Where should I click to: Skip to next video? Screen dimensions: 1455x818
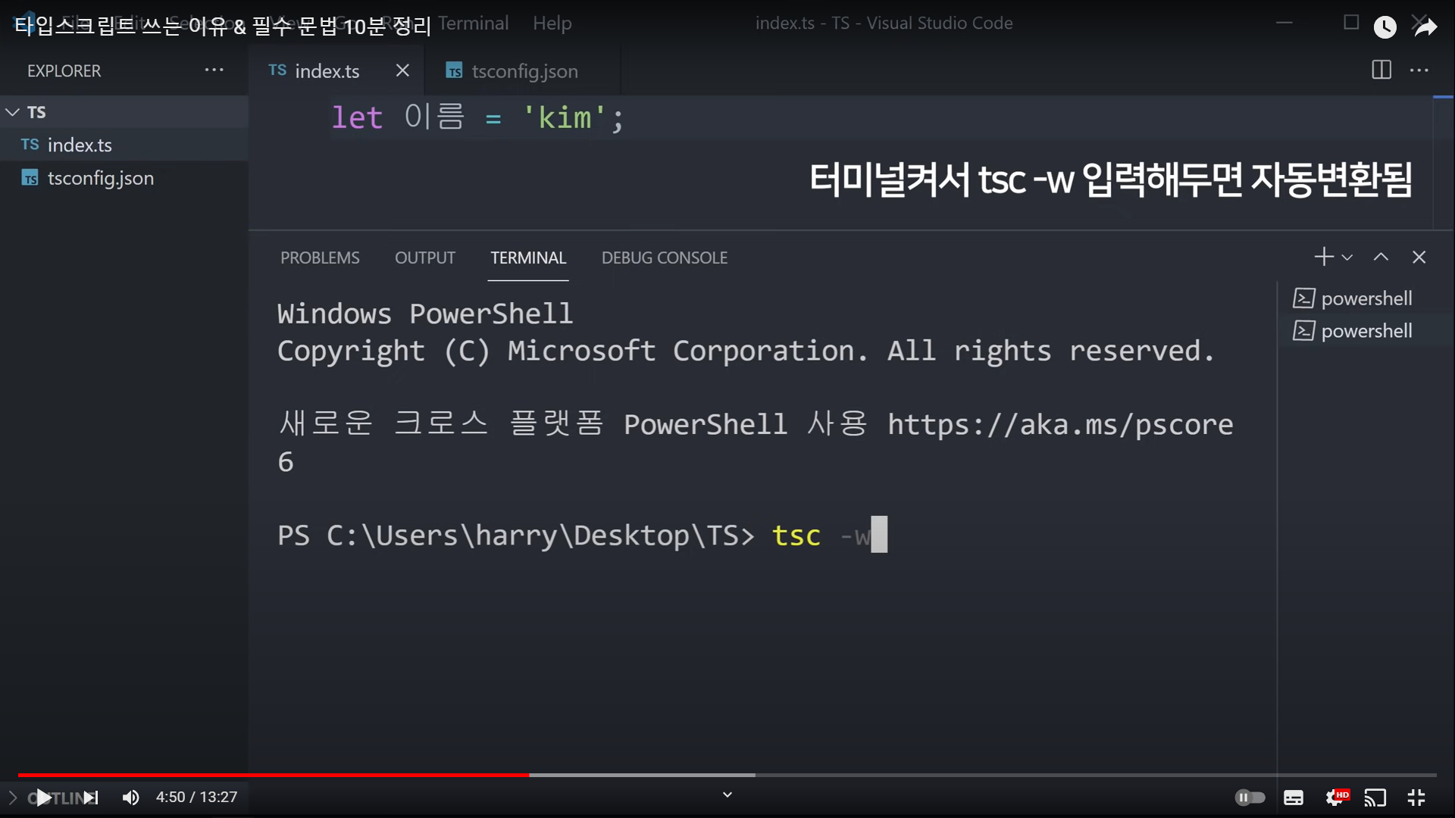(91, 798)
